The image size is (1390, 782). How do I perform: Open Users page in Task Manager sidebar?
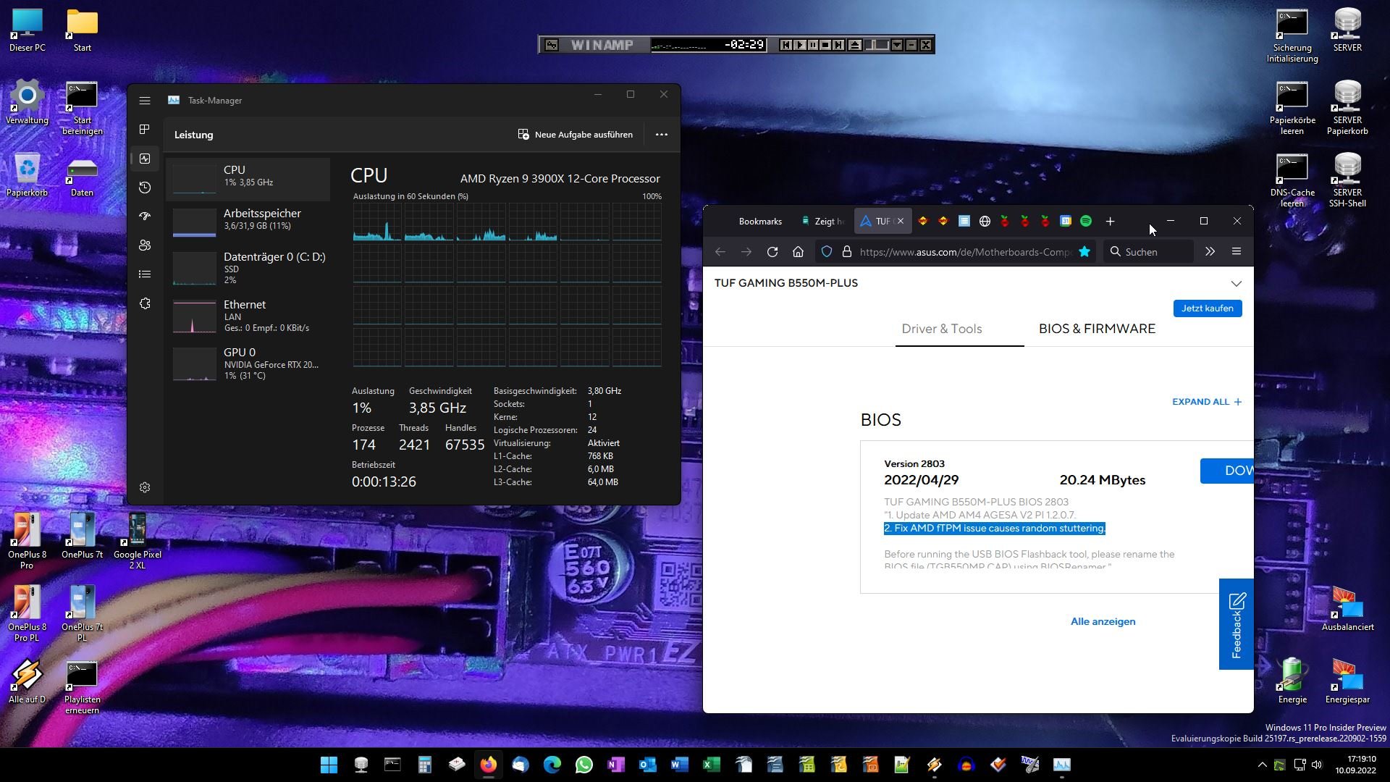[x=145, y=245]
